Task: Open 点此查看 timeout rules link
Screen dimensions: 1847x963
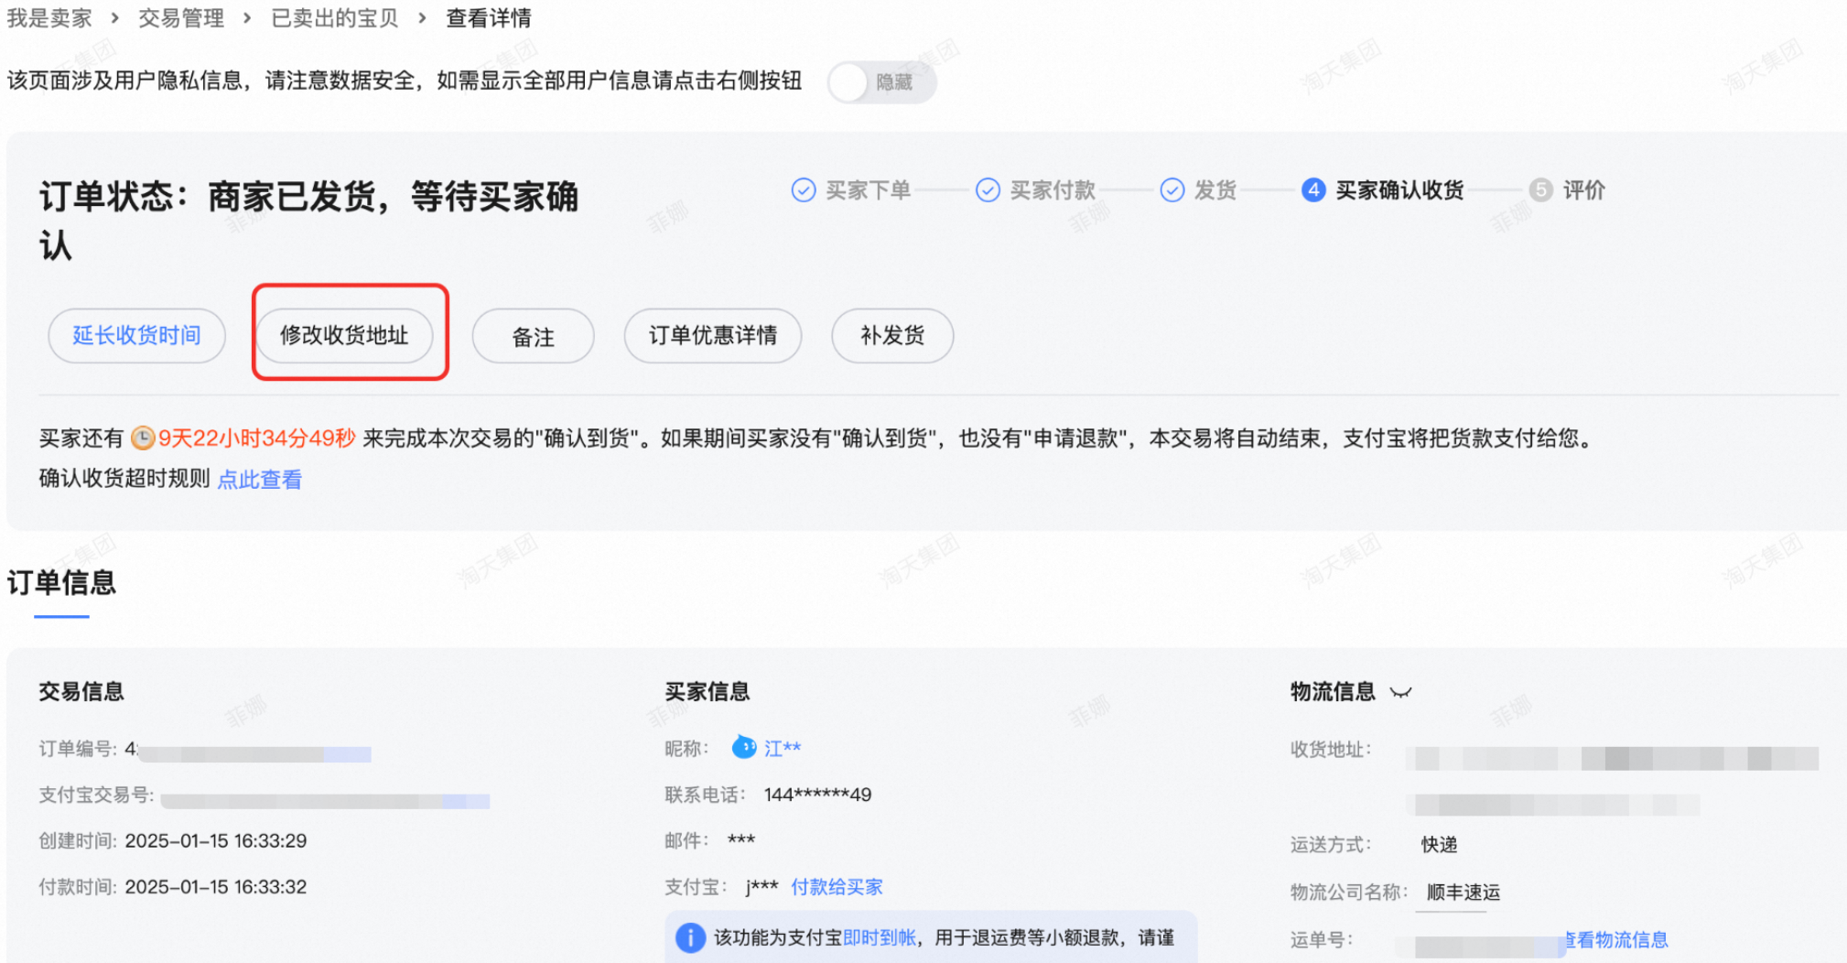Action: [x=260, y=479]
